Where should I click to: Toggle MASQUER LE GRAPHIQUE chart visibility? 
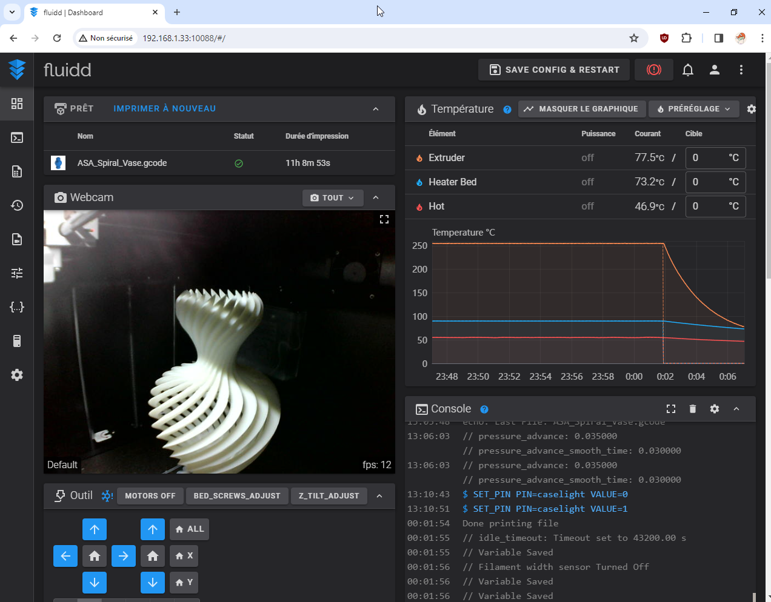pyautogui.click(x=581, y=109)
